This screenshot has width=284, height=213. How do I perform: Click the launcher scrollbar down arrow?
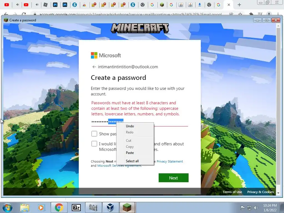click(x=278, y=193)
